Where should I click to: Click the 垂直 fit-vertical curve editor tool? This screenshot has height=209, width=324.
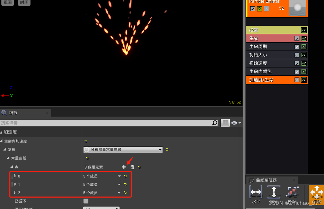tap(274, 194)
